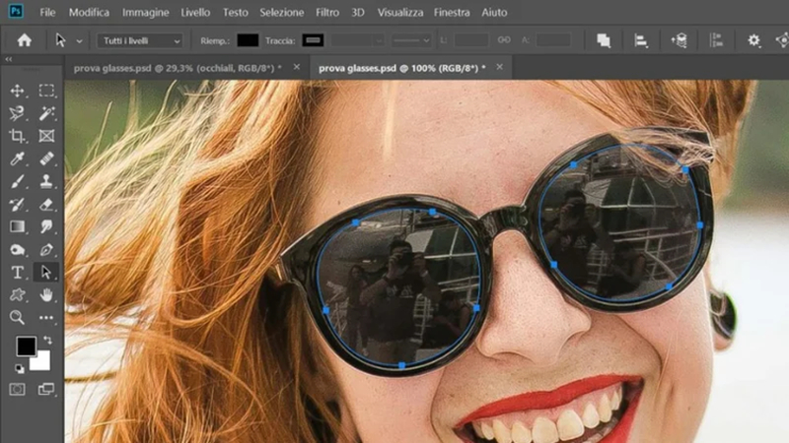789x443 pixels.
Task: Select the Eyedropper tool
Action: coord(17,158)
